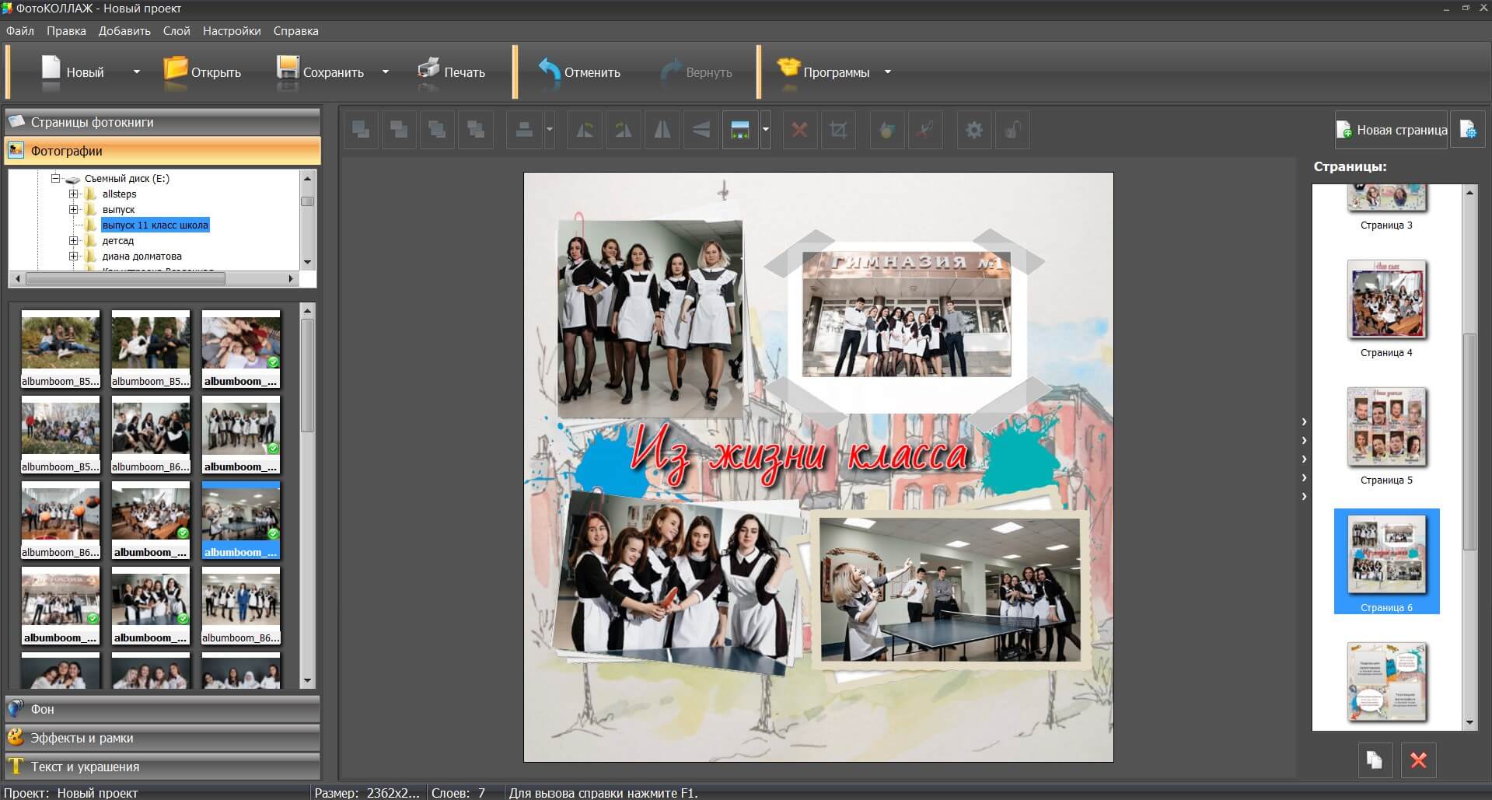Delete page red X below pages list

pos(1418,760)
